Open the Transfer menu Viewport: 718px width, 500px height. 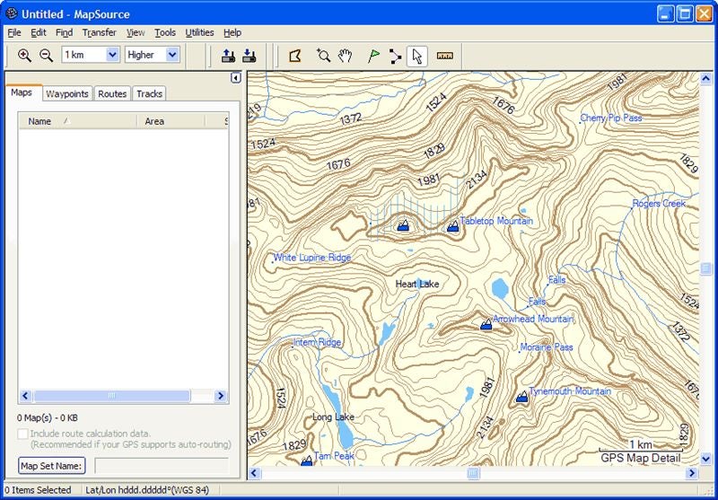(100, 32)
